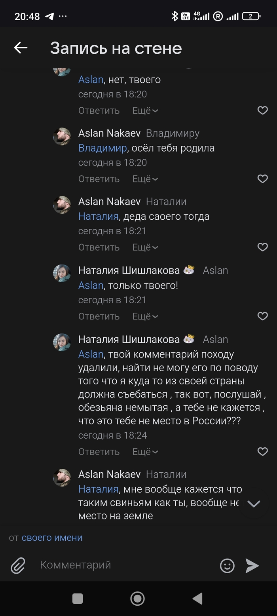This screenshot has height=616, width=277.
Task: Tap the back arrow in the header
Action: (x=21, y=48)
